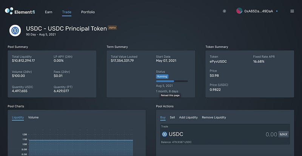Open the Trade page
The image size is (302, 156).
(x=67, y=12)
